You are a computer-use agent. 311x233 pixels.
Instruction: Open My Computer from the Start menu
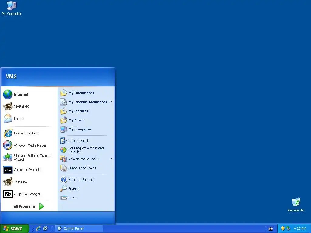[87, 129]
